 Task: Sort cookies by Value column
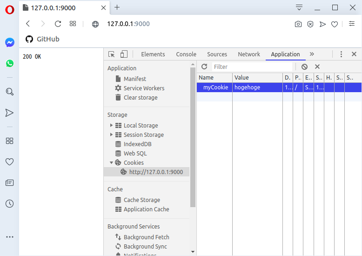tap(258, 78)
